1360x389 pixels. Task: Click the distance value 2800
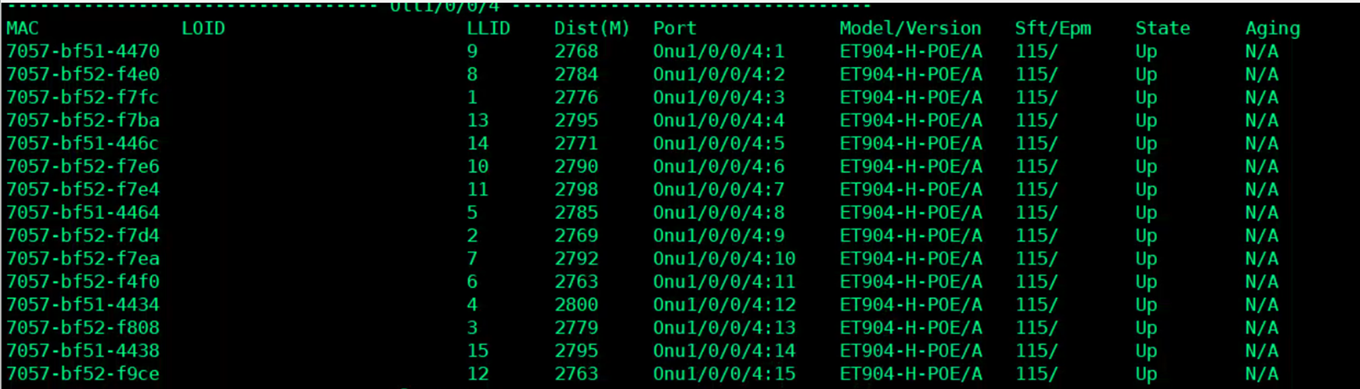[x=576, y=305]
